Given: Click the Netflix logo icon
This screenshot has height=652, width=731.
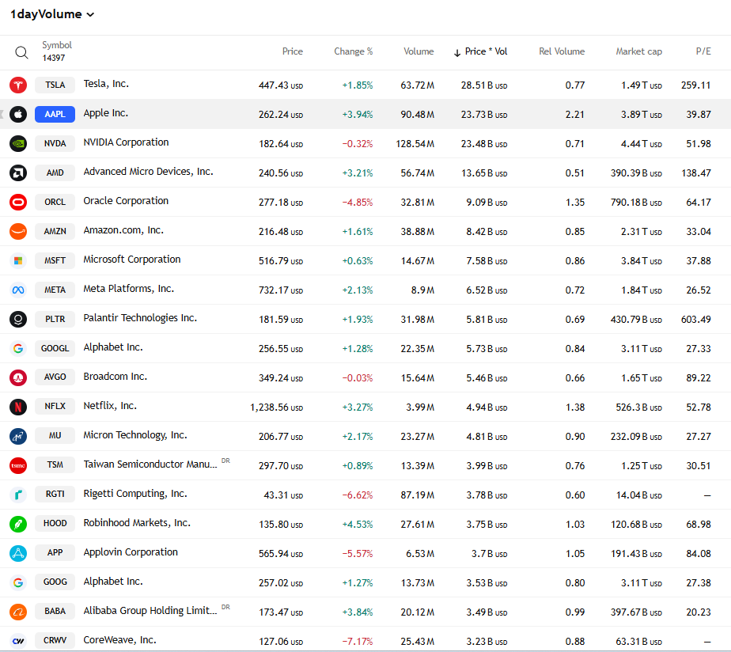Looking at the screenshot, I should (18, 407).
